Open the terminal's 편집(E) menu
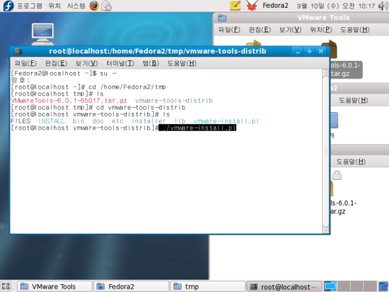The height and width of the screenshot is (292, 389). pyautogui.click(x=56, y=64)
